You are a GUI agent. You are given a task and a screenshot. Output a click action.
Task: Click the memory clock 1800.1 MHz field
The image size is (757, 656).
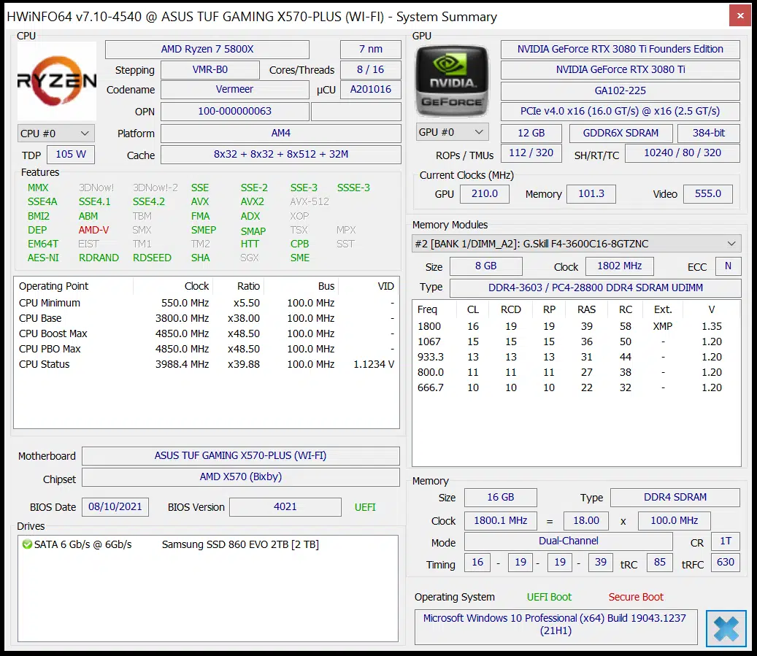click(x=500, y=521)
